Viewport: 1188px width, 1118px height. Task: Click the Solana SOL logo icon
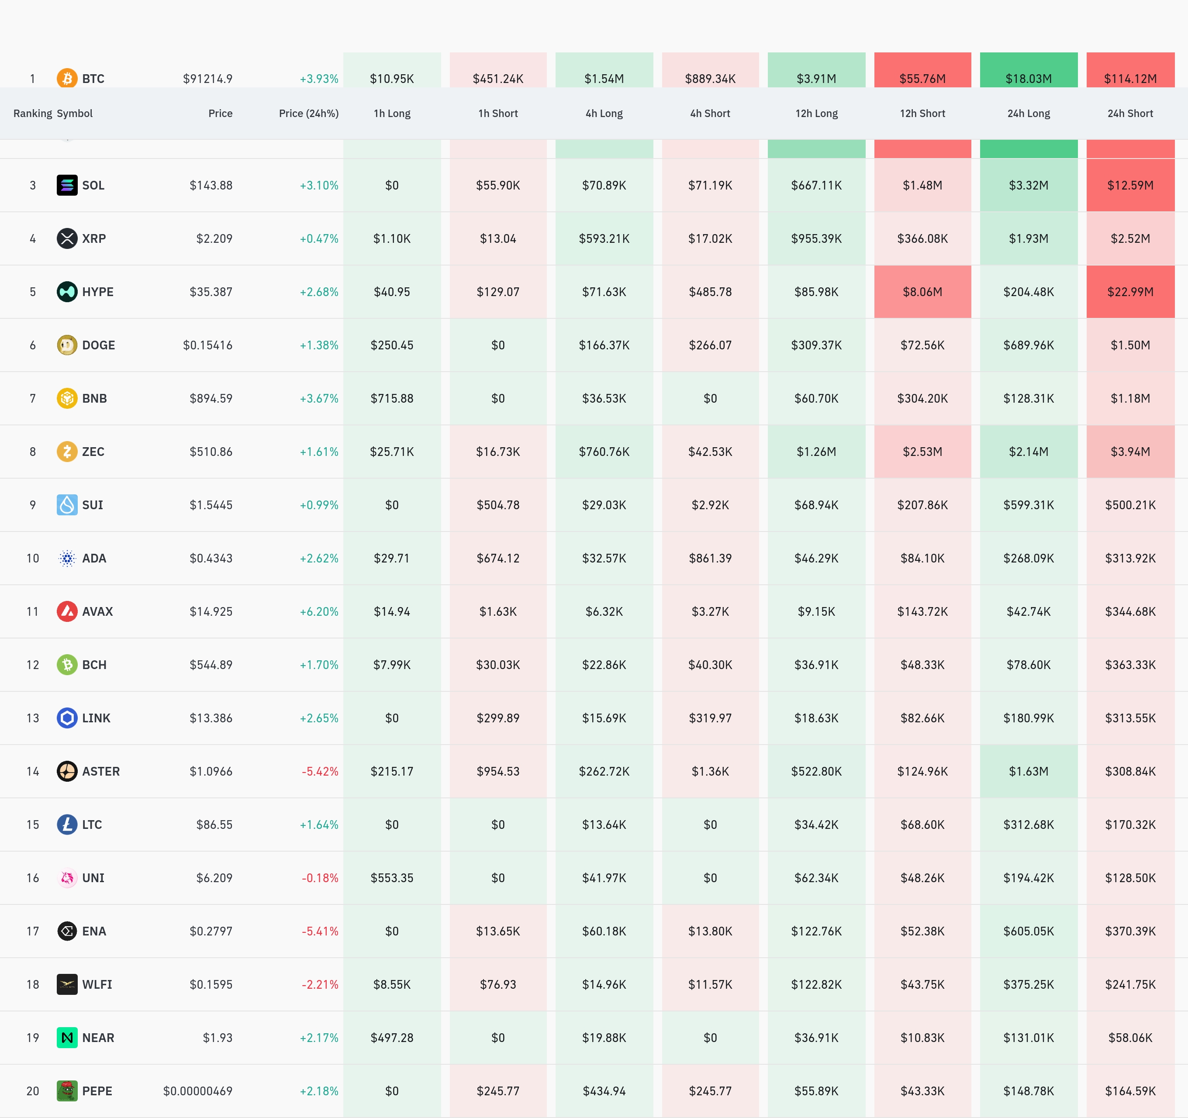(x=67, y=185)
